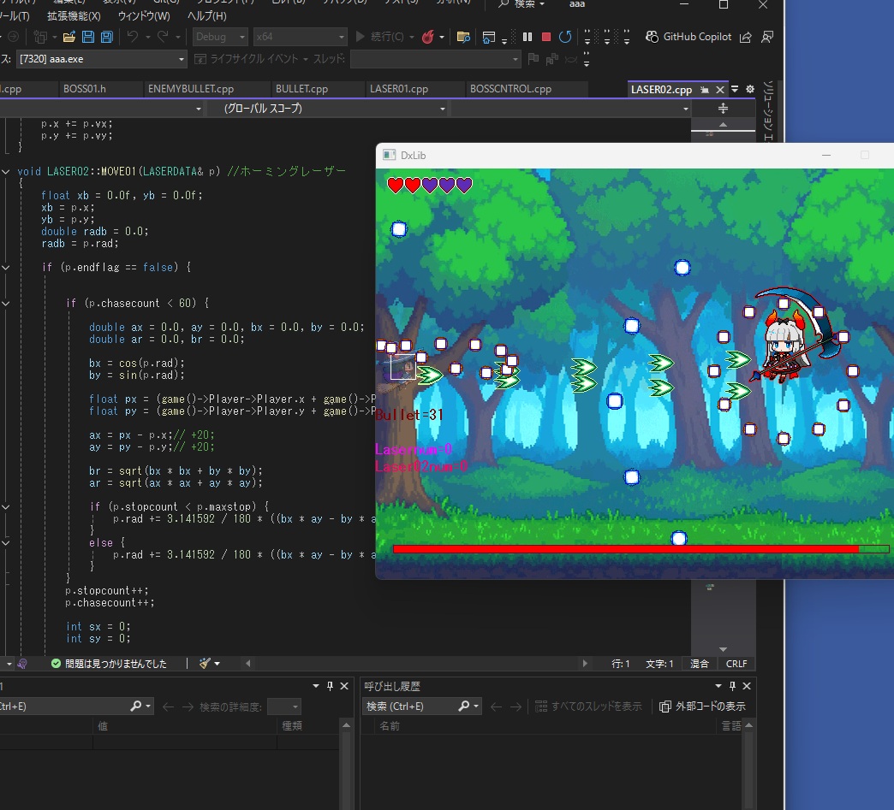Open the ツール(T) menu

click(15, 16)
